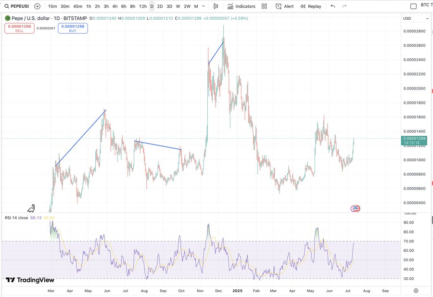
Task: Click the 2025 label on time axis
Action: [x=238, y=291]
